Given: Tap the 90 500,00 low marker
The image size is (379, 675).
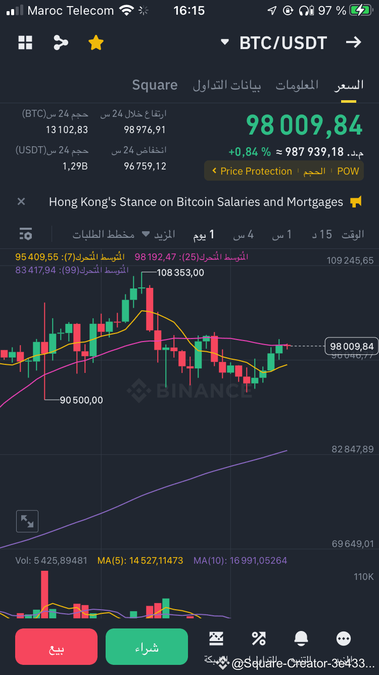Looking at the screenshot, I should 81,400.
